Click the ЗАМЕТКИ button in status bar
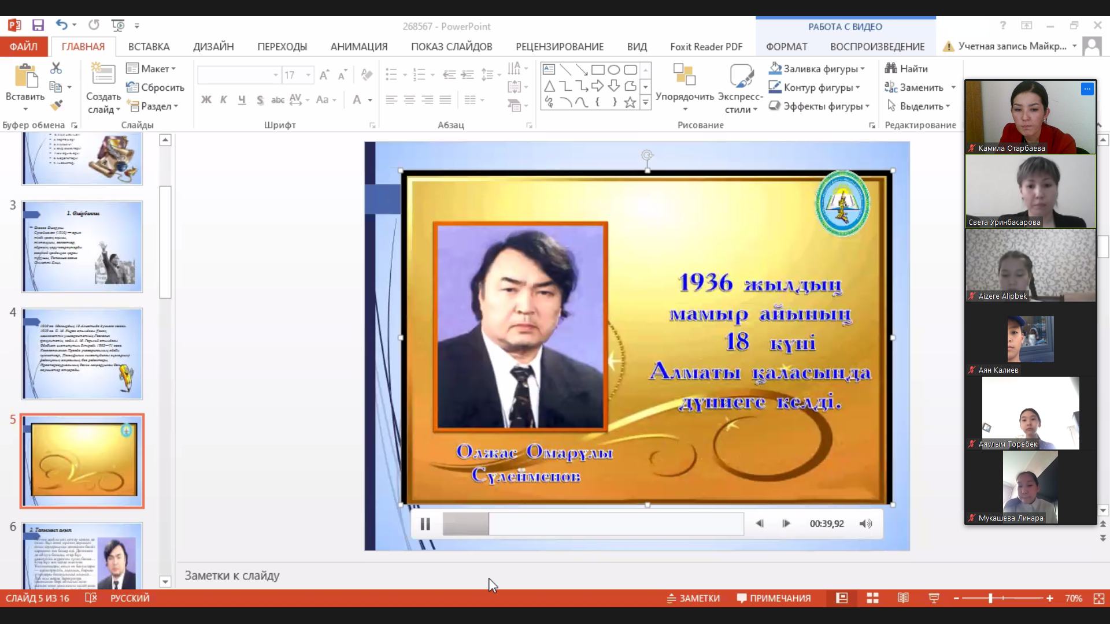The width and height of the screenshot is (1110, 624). 693,598
